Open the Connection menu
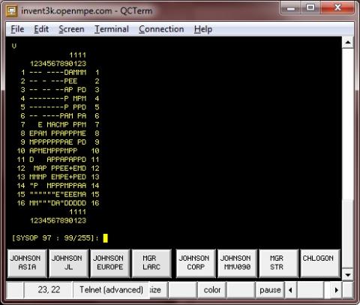 pos(161,29)
